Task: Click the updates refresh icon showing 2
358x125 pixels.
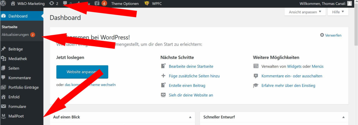Action: (x=52, y=4)
